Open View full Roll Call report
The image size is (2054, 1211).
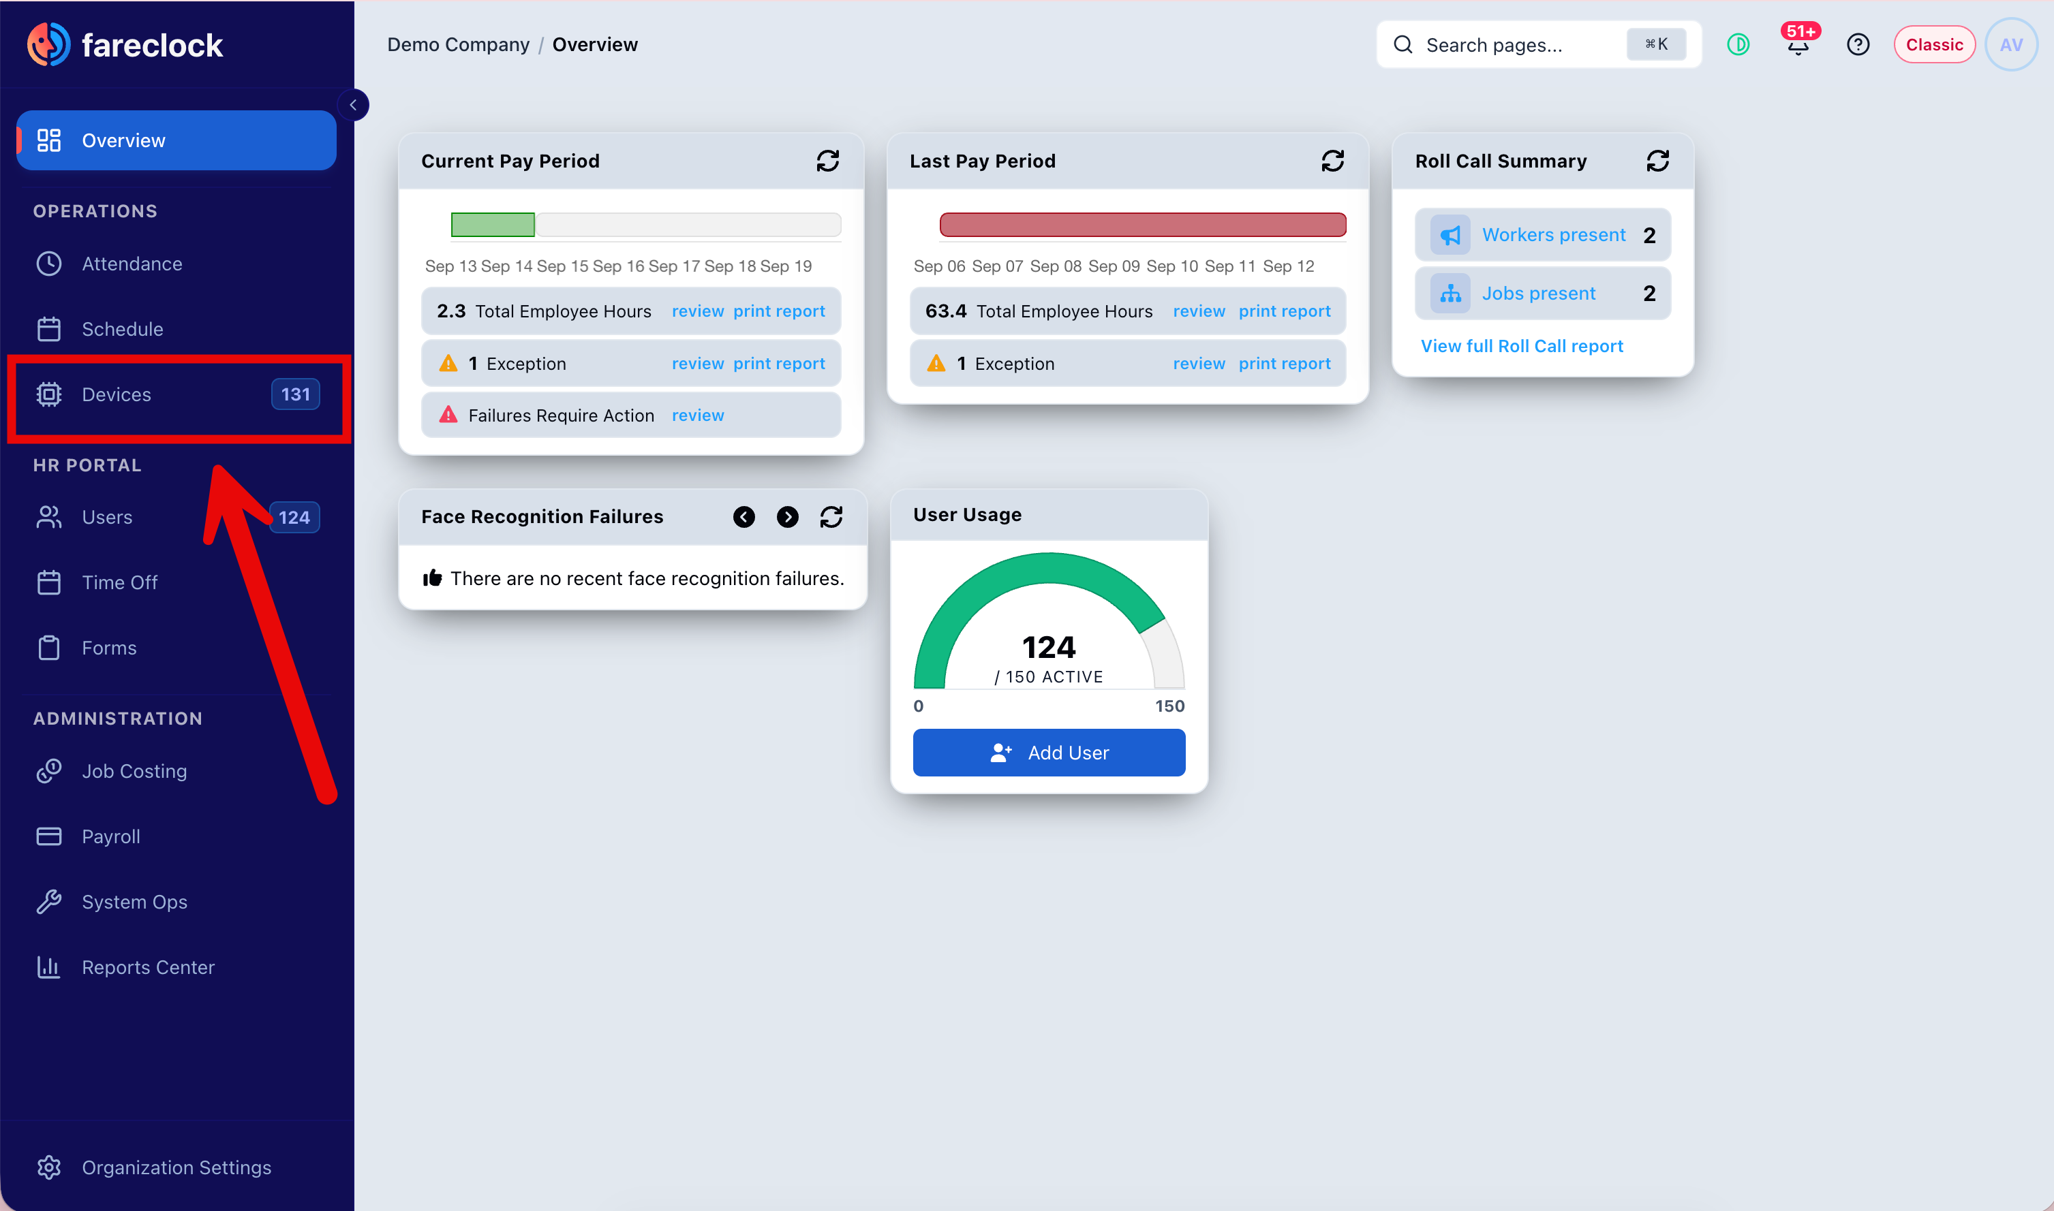1521,346
